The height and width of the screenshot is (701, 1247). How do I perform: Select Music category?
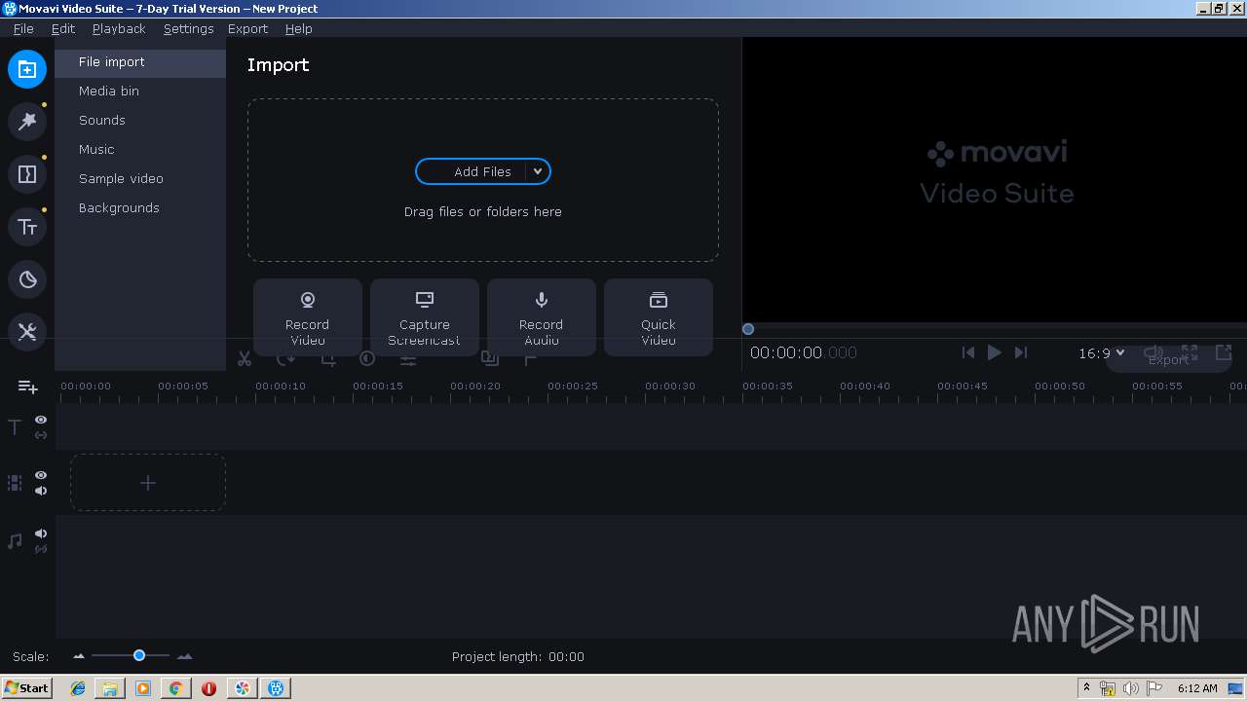click(140, 150)
